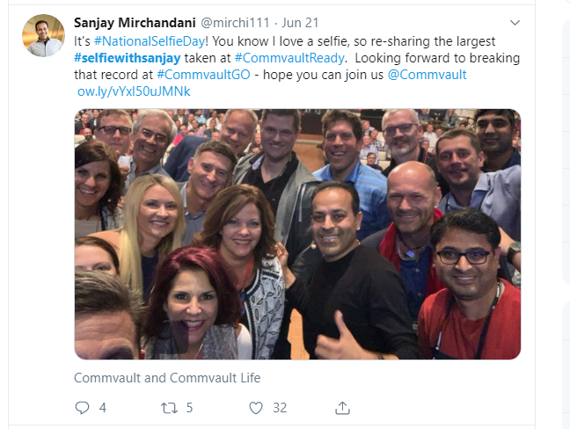Open the ow.ly/vYxI50uJMNk short link
This screenshot has height=429, width=570.
134,91
